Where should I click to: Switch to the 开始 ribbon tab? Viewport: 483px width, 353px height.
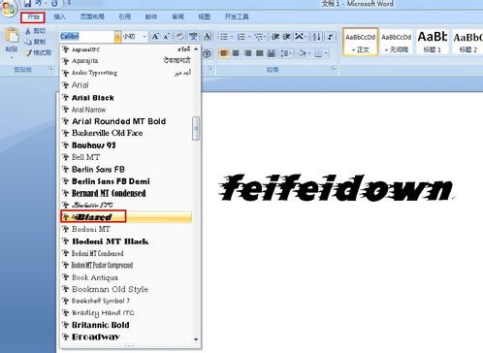(x=33, y=16)
